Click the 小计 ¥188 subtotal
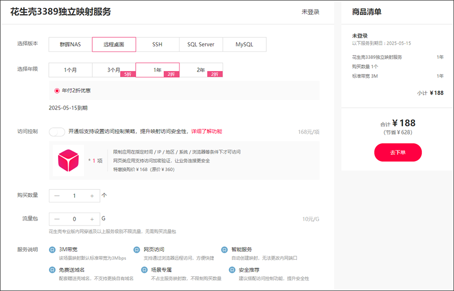454x291 pixels. [430, 93]
